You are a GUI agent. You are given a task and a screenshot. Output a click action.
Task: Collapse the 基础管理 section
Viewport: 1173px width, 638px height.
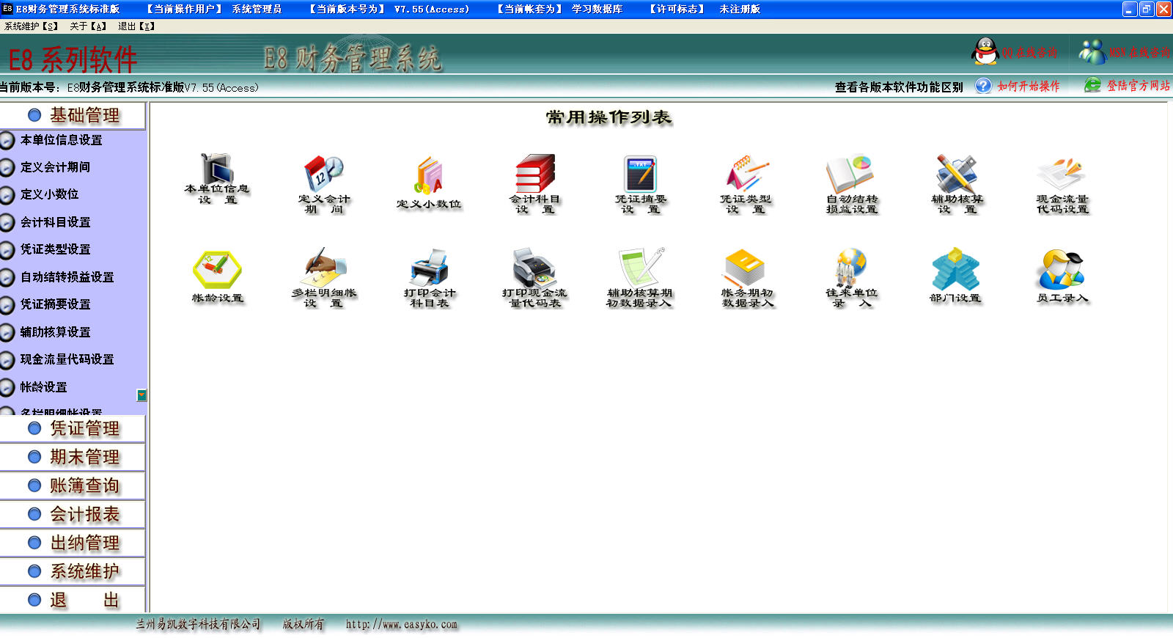[x=73, y=115]
